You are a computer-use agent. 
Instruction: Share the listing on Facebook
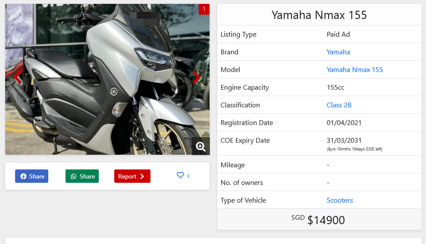tap(32, 176)
